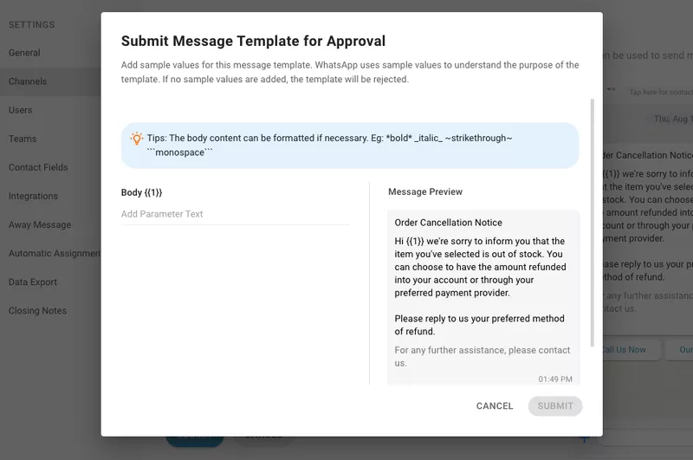Screen dimensions: 693x460
Task: Open Away Message settings
Action: 40,224
